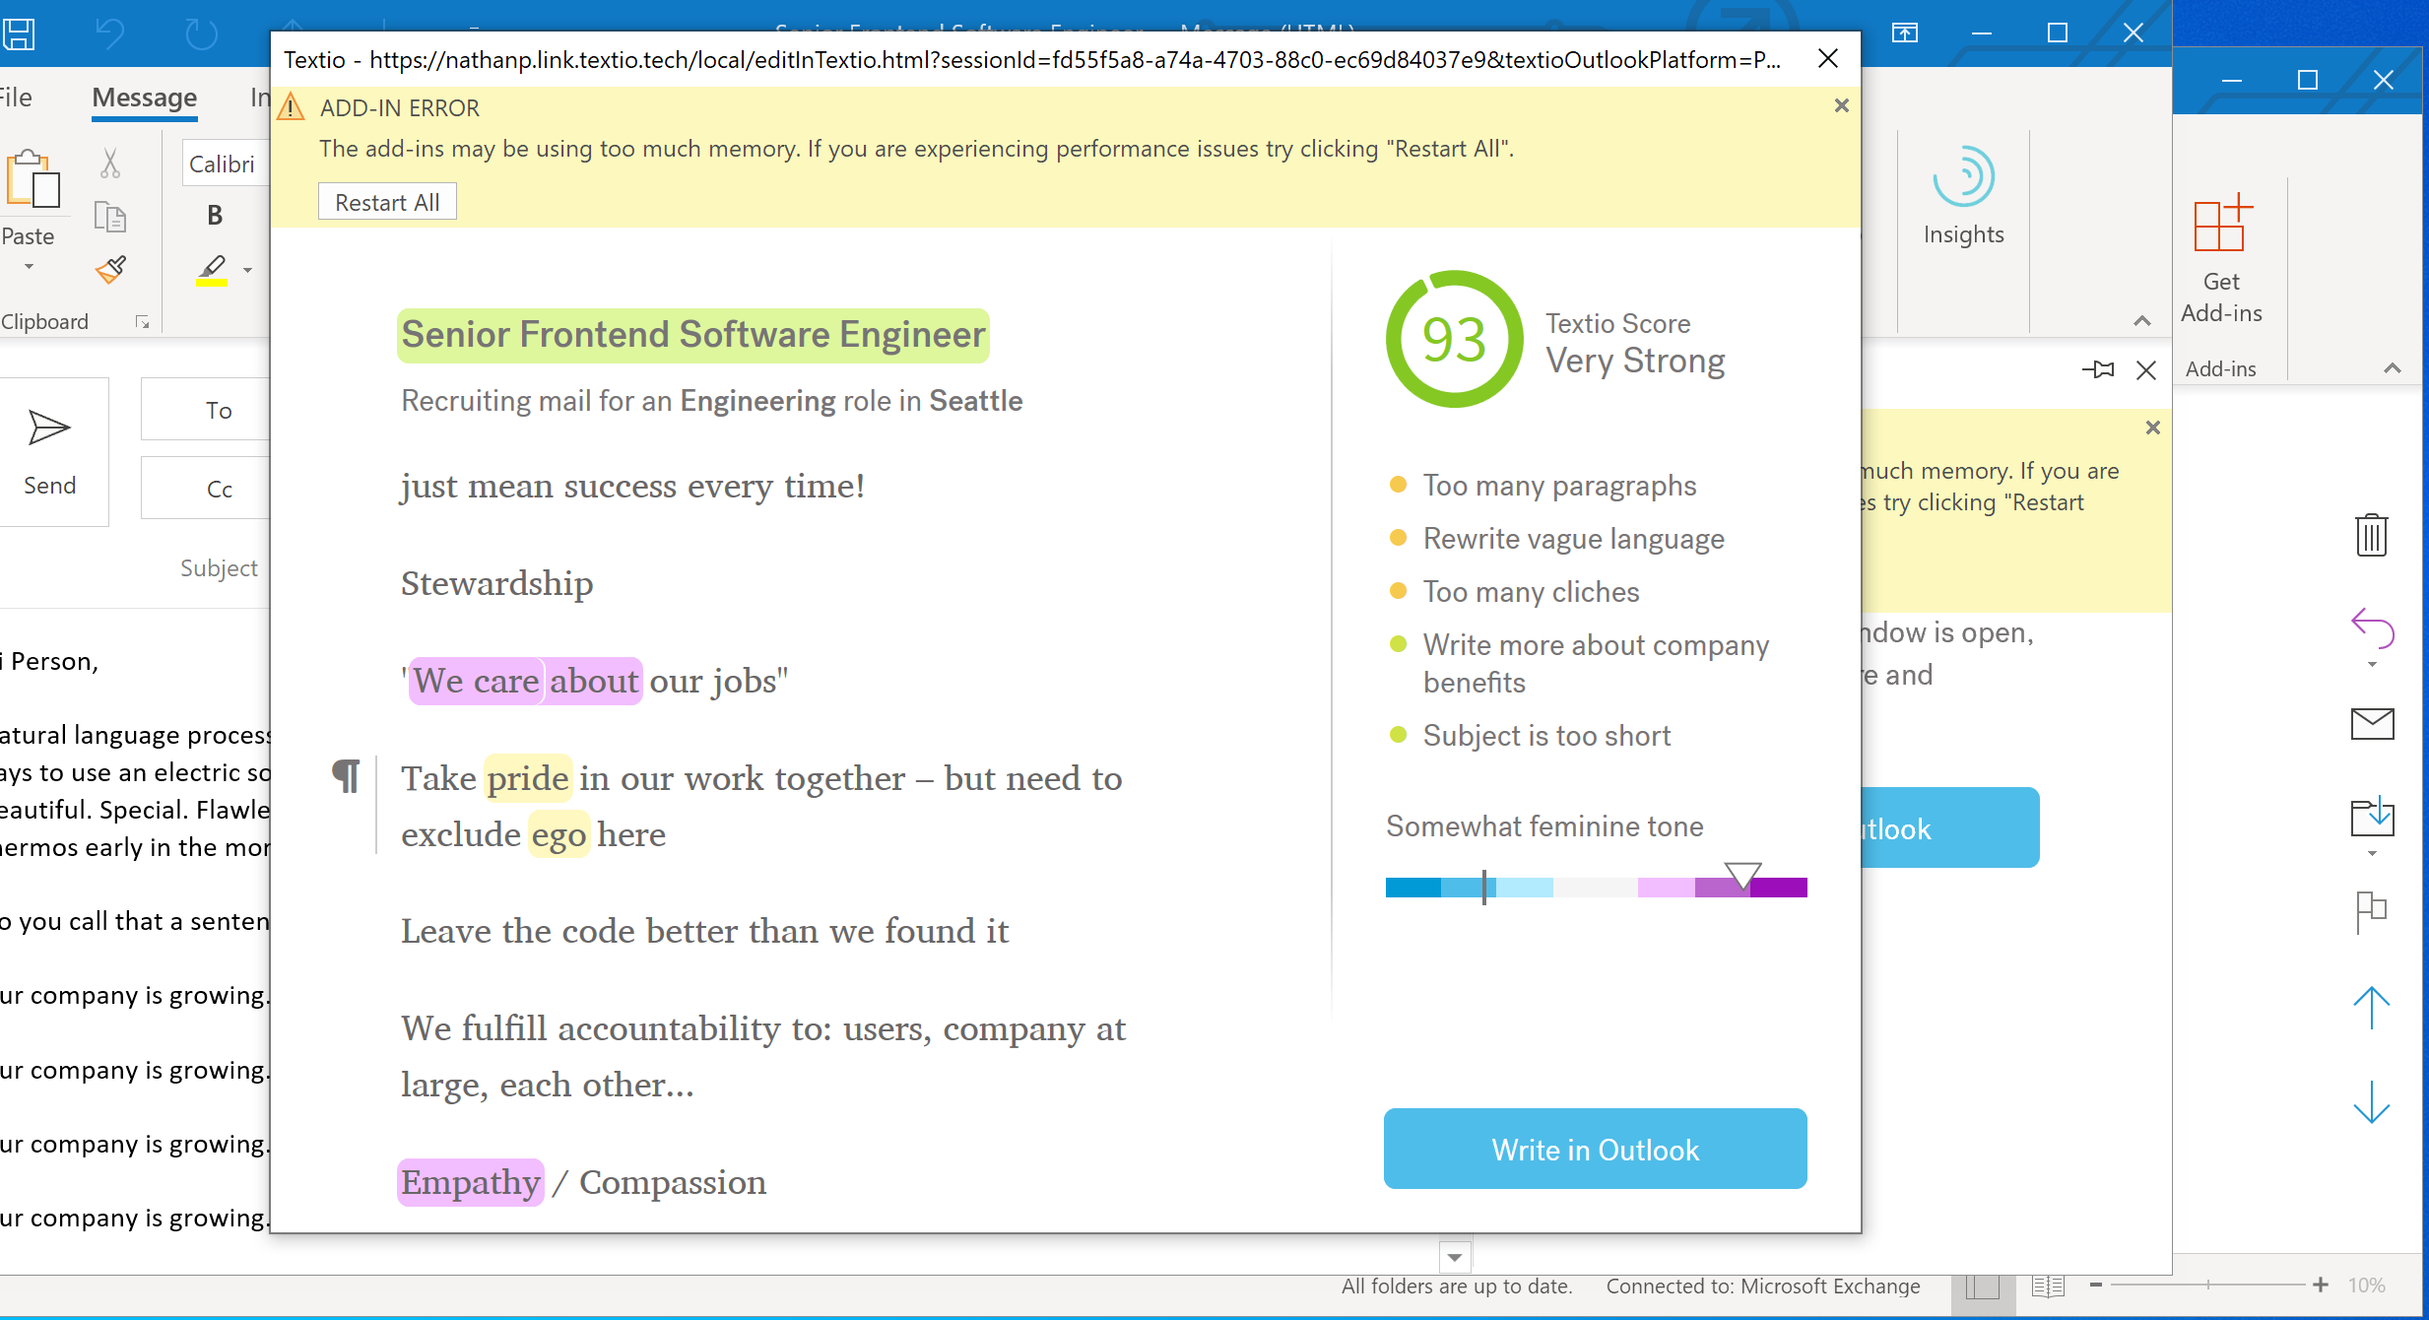Click the 10% zoom level text
This screenshot has height=1320, width=2429.
[x=2367, y=1286]
